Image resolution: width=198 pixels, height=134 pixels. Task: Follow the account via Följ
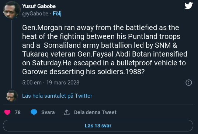click(x=57, y=14)
